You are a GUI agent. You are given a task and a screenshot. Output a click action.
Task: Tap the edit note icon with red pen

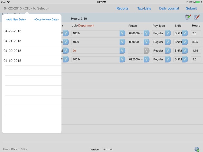(x=197, y=17)
